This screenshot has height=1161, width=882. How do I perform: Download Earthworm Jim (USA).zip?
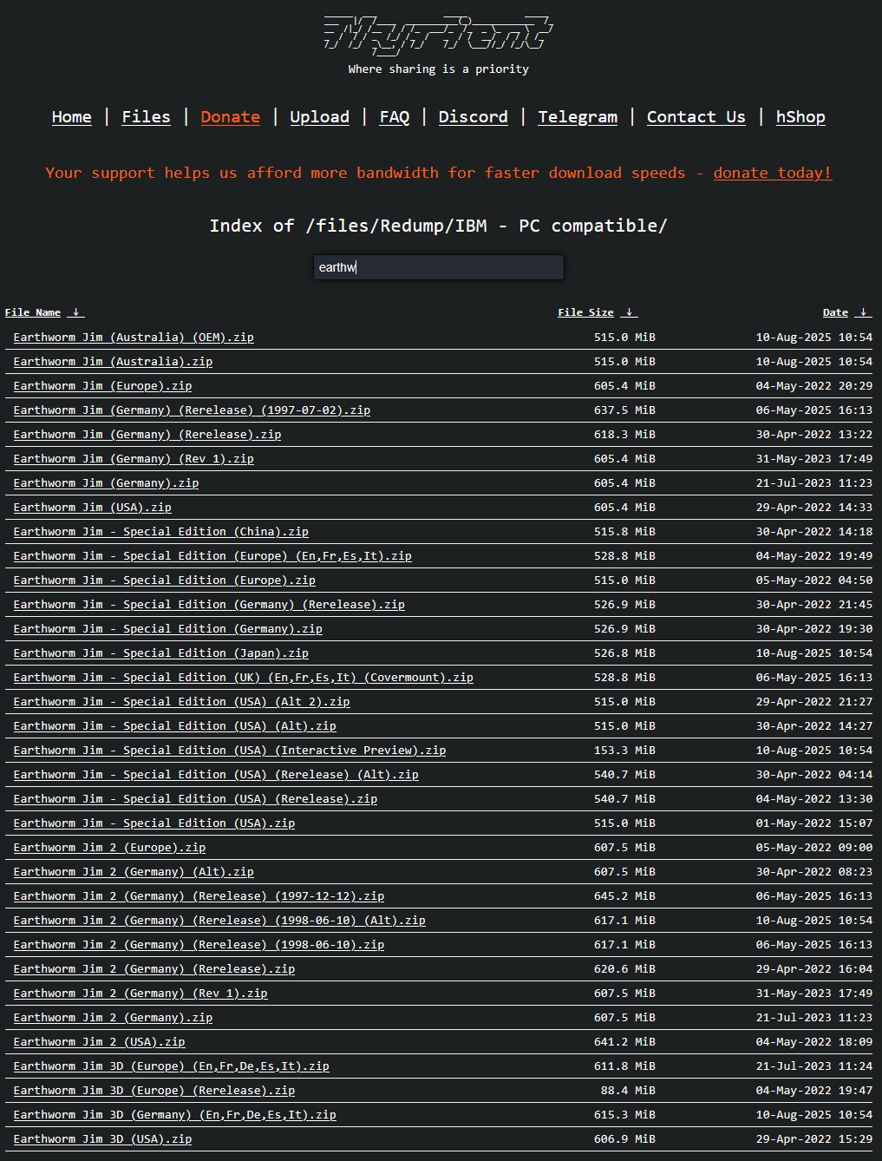92,508
